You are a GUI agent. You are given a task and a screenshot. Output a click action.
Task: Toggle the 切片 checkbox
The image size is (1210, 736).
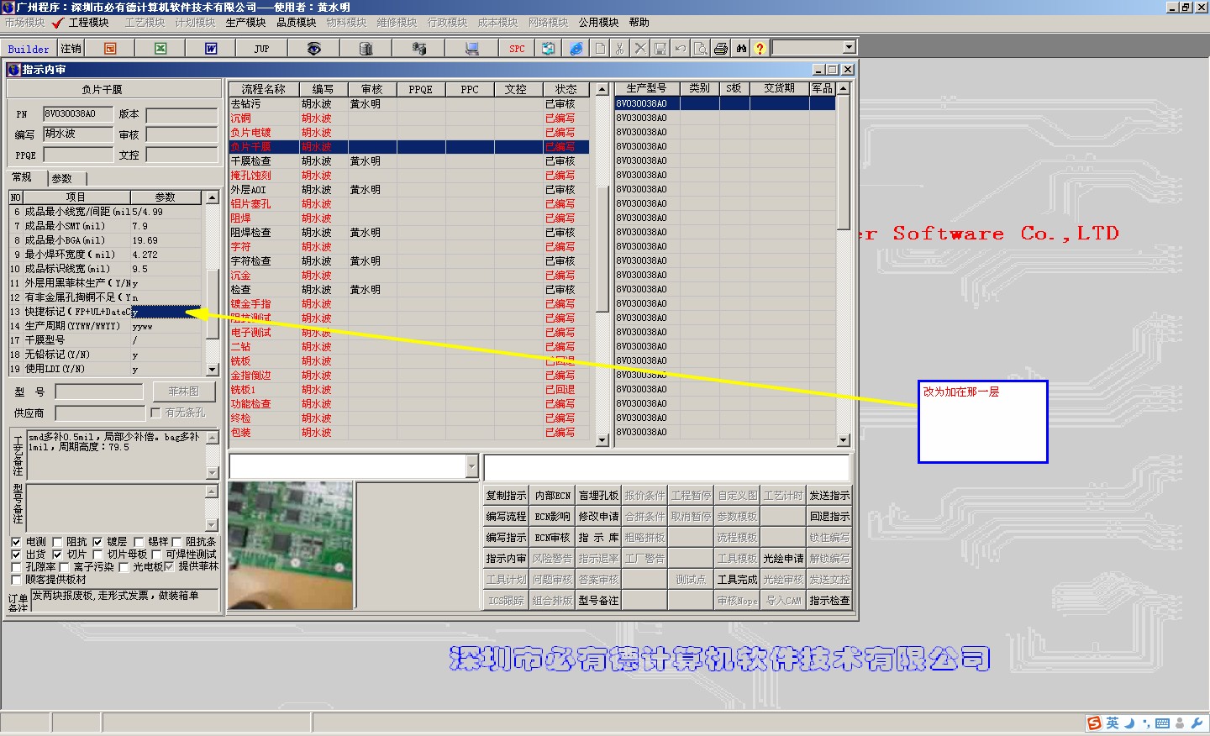click(x=57, y=555)
